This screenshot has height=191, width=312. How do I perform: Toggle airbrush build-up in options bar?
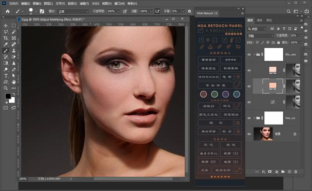[x=157, y=11]
